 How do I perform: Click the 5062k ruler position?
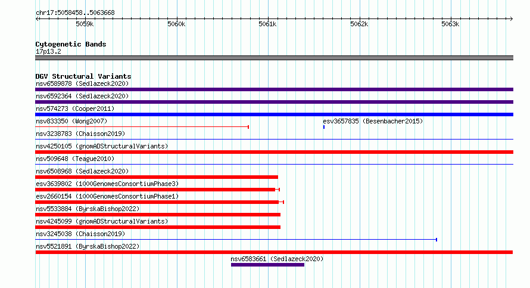(x=359, y=24)
